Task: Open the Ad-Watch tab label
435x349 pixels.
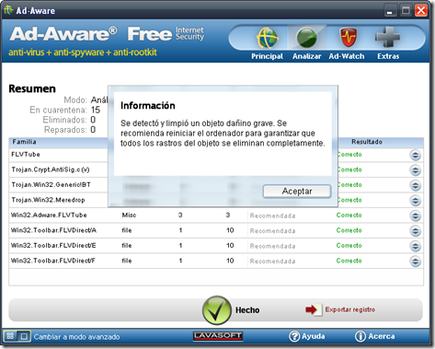Action: pyautogui.click(x=347, y=56)
